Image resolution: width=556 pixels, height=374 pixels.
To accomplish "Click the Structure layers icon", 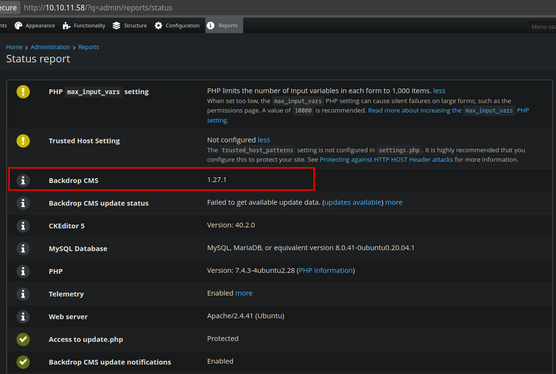I will [116, 26].
